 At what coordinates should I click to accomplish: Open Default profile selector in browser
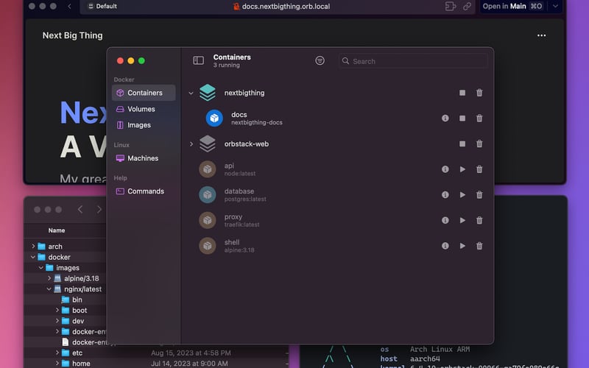click(102, 7)
